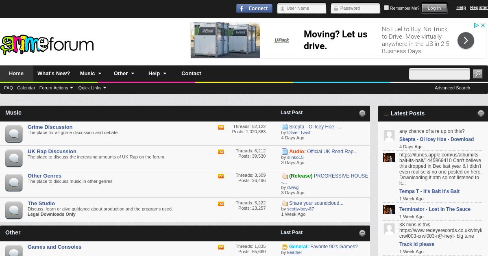Screen dimensions: 488x256
Task: Click the magnifier search button
Action: tap(478, 74)
